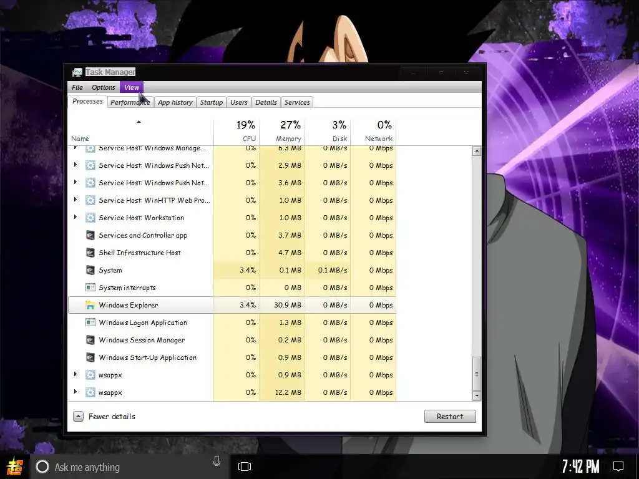Viewport: 639px width, 479px height.
Task: Click the Task Manager title bar icon
Action: 77,72
